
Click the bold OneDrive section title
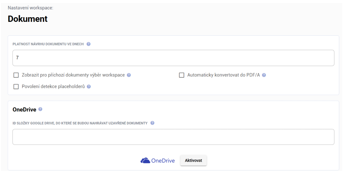[24, 109]
